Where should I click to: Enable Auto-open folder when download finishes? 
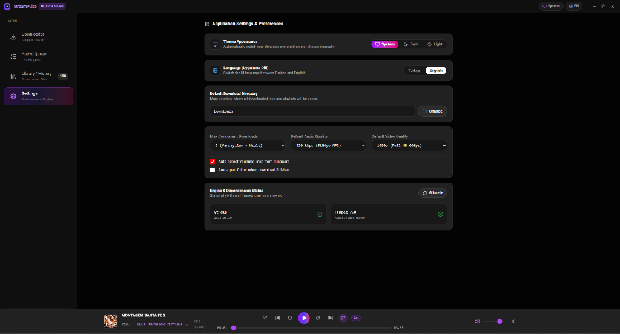click(213, 170)
